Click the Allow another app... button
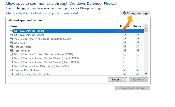The height and width of the screenshot is (107, 175). click(133, 88)
